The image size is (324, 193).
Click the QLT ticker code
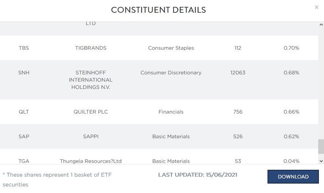pos(24,112)
